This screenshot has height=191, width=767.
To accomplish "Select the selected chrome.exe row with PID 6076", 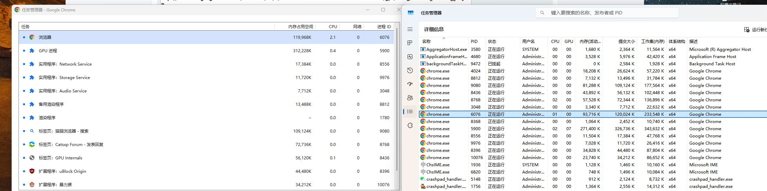I will [x=593, y=114].
